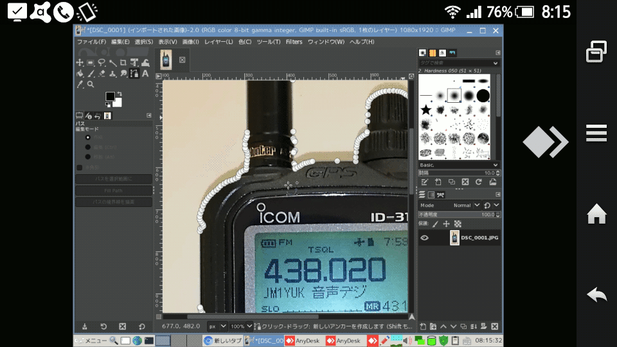Select the Zoom magnifier tool
Image resolution: width=617 pixels, height=347 pixels.
pyautogui.click(x=91, y=84)
